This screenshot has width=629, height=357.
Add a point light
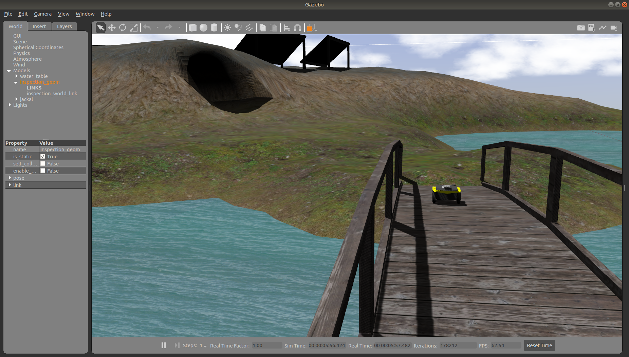pyautogui.click(x=227, y=28)
